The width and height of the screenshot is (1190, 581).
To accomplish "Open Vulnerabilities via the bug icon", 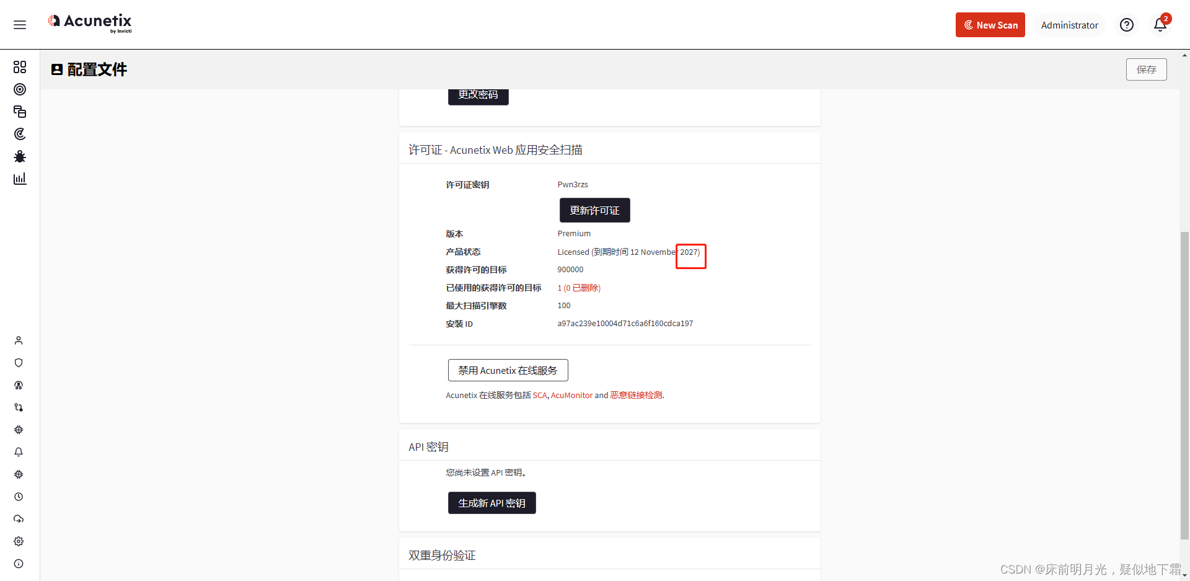I will coord(20,156).
